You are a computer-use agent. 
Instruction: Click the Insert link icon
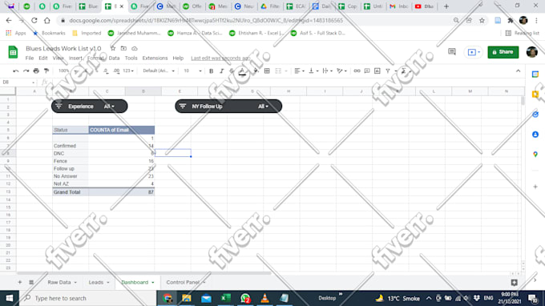click(357, 70)
